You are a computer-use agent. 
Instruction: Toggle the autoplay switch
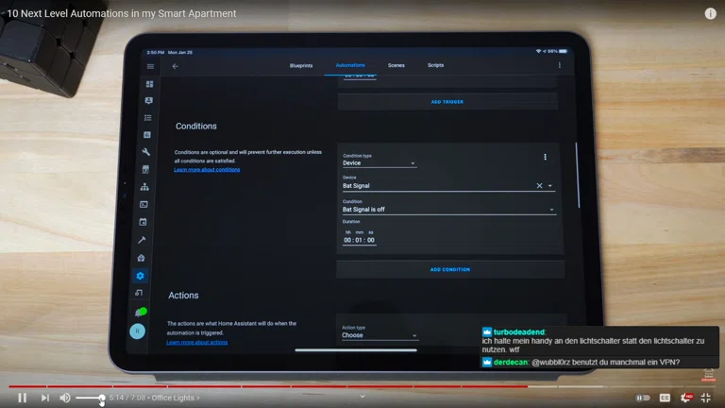click(643, 398)
